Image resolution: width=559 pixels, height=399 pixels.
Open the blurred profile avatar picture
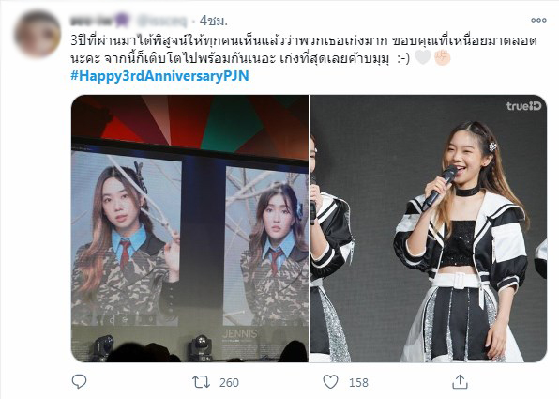[x=38, y=34]
